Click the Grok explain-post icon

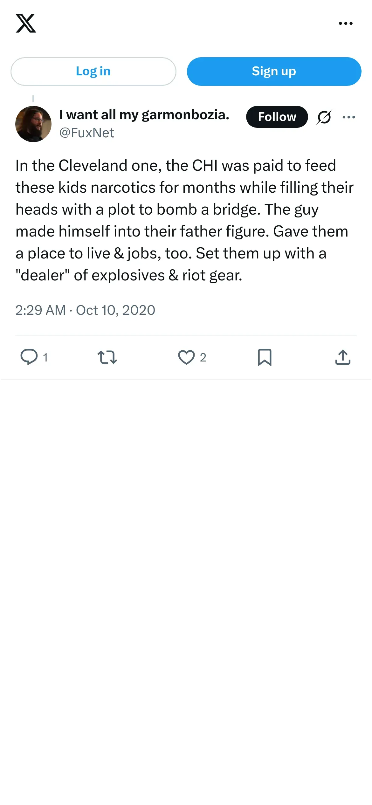point(324,117)
